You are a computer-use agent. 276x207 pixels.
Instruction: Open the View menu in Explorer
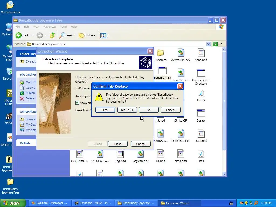[36, 27]
